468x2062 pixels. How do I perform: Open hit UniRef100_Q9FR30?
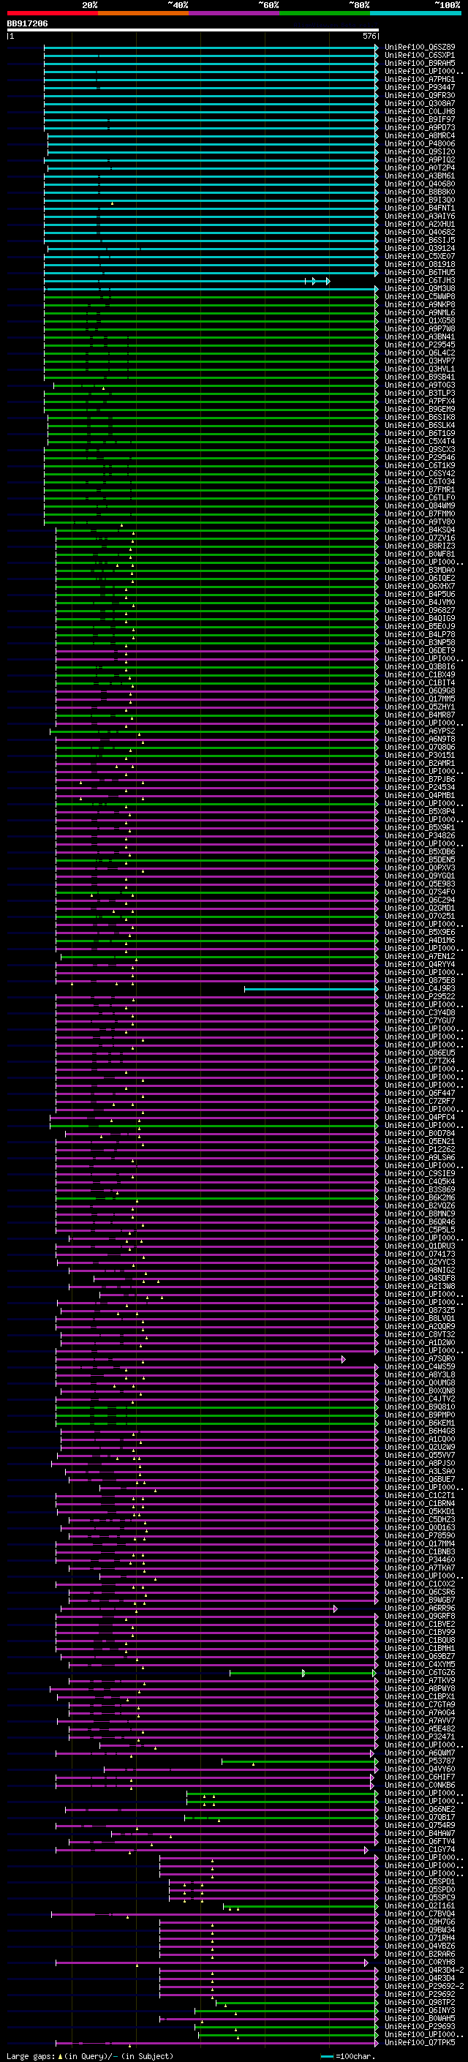(x=420, y=95)
